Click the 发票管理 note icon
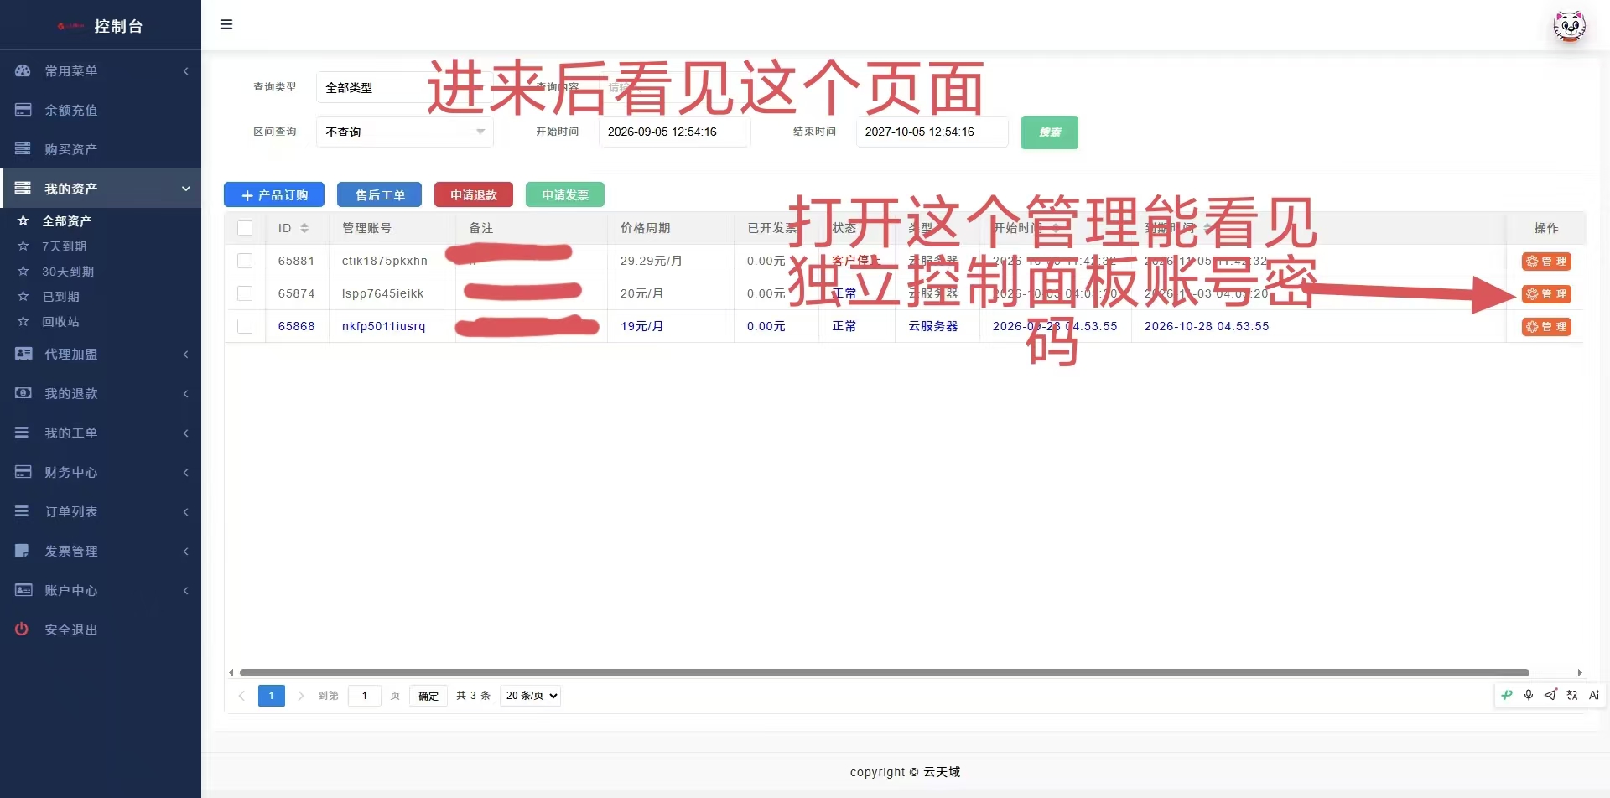1610x798 pixels. (23, 551)
